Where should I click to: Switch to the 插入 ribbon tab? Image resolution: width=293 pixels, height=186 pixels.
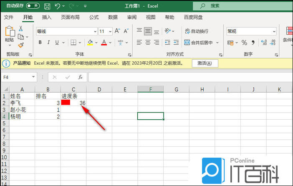tap(46, 18)
